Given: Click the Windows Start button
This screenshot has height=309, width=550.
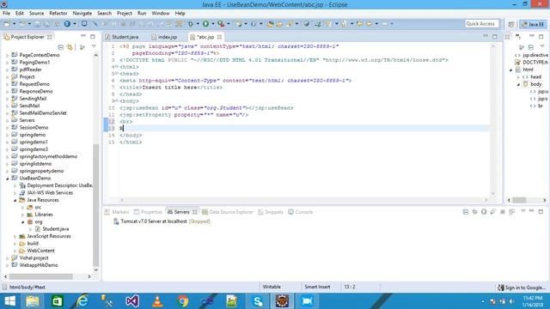Looking at the screenshot, I should (9, 301).
